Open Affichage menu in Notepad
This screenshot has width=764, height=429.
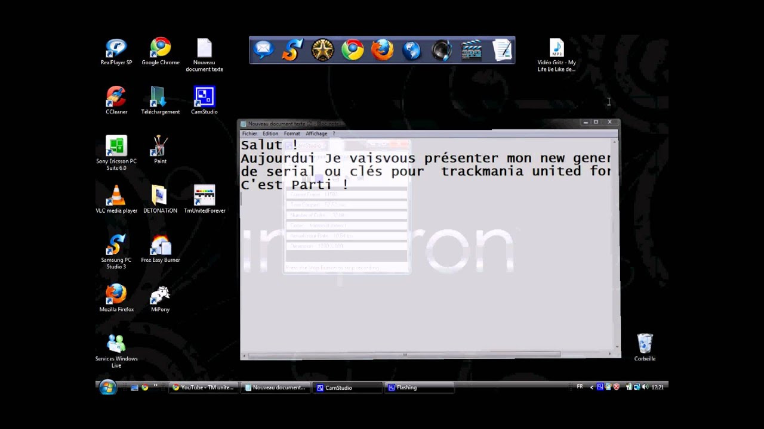(x=316, y=133)
